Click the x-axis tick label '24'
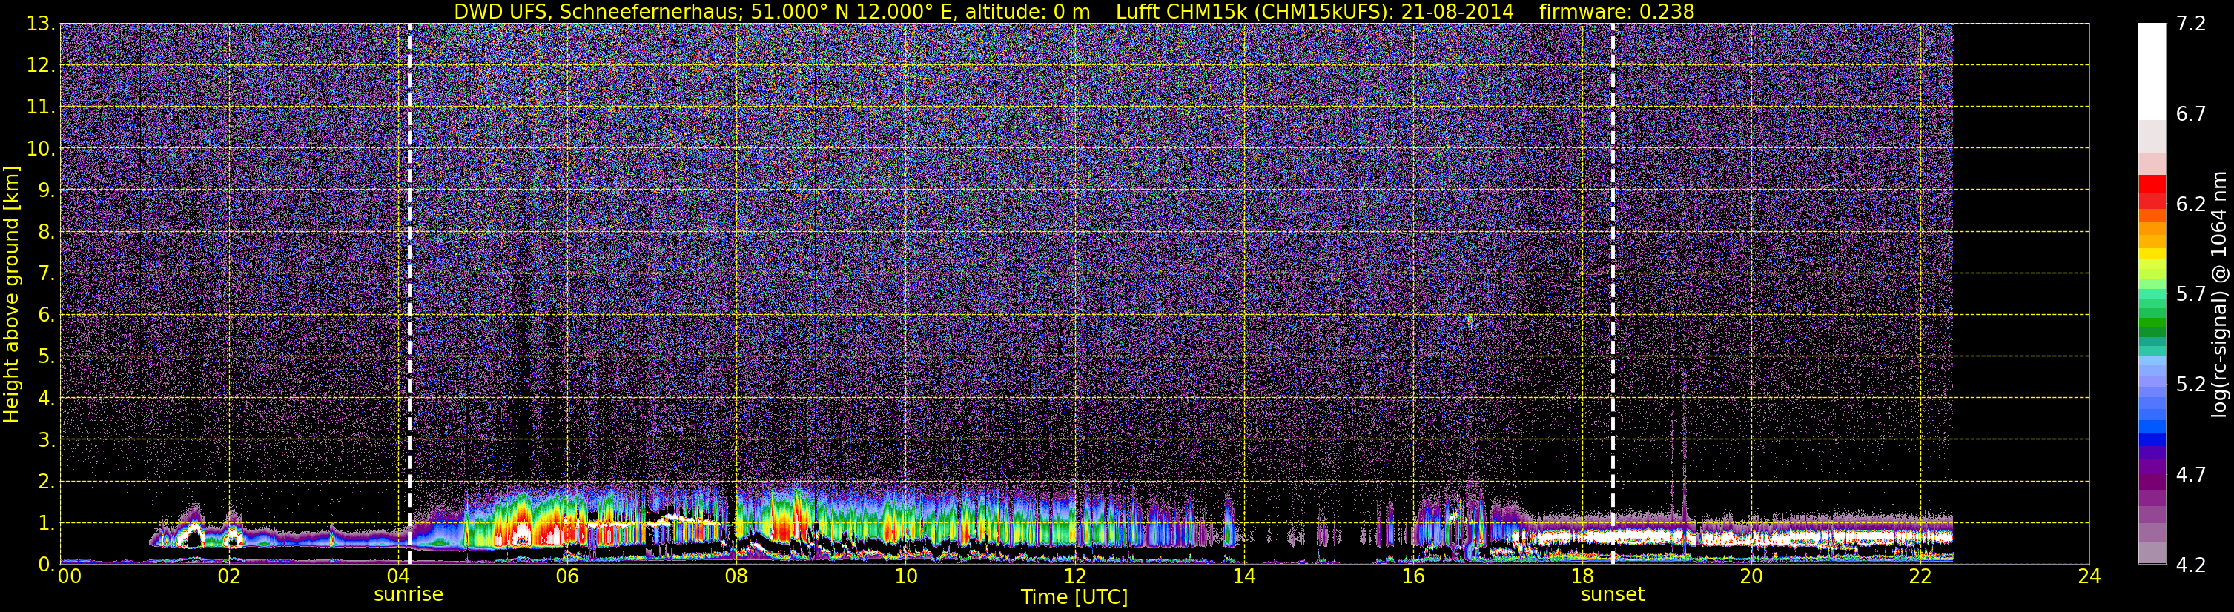Image resolution: width=2234 pixels, height=612 pixels. click(x=2089, y=576)
